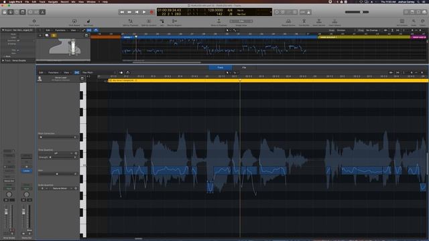Open the audio editor Functions menu
The width and height of the screenshot is (429, 241).
click(54, 73)
